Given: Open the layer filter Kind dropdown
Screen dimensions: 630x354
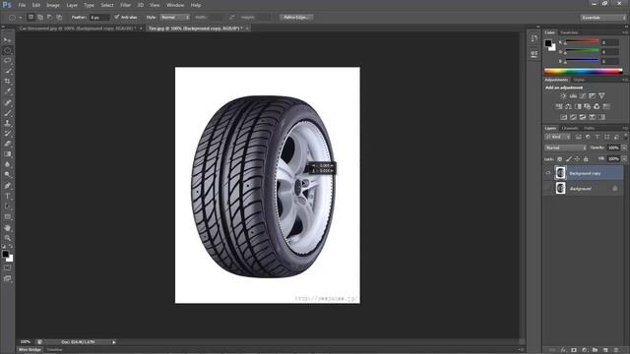Looking at the screenshot, I should pyautogui.click(x=558, y=137).
